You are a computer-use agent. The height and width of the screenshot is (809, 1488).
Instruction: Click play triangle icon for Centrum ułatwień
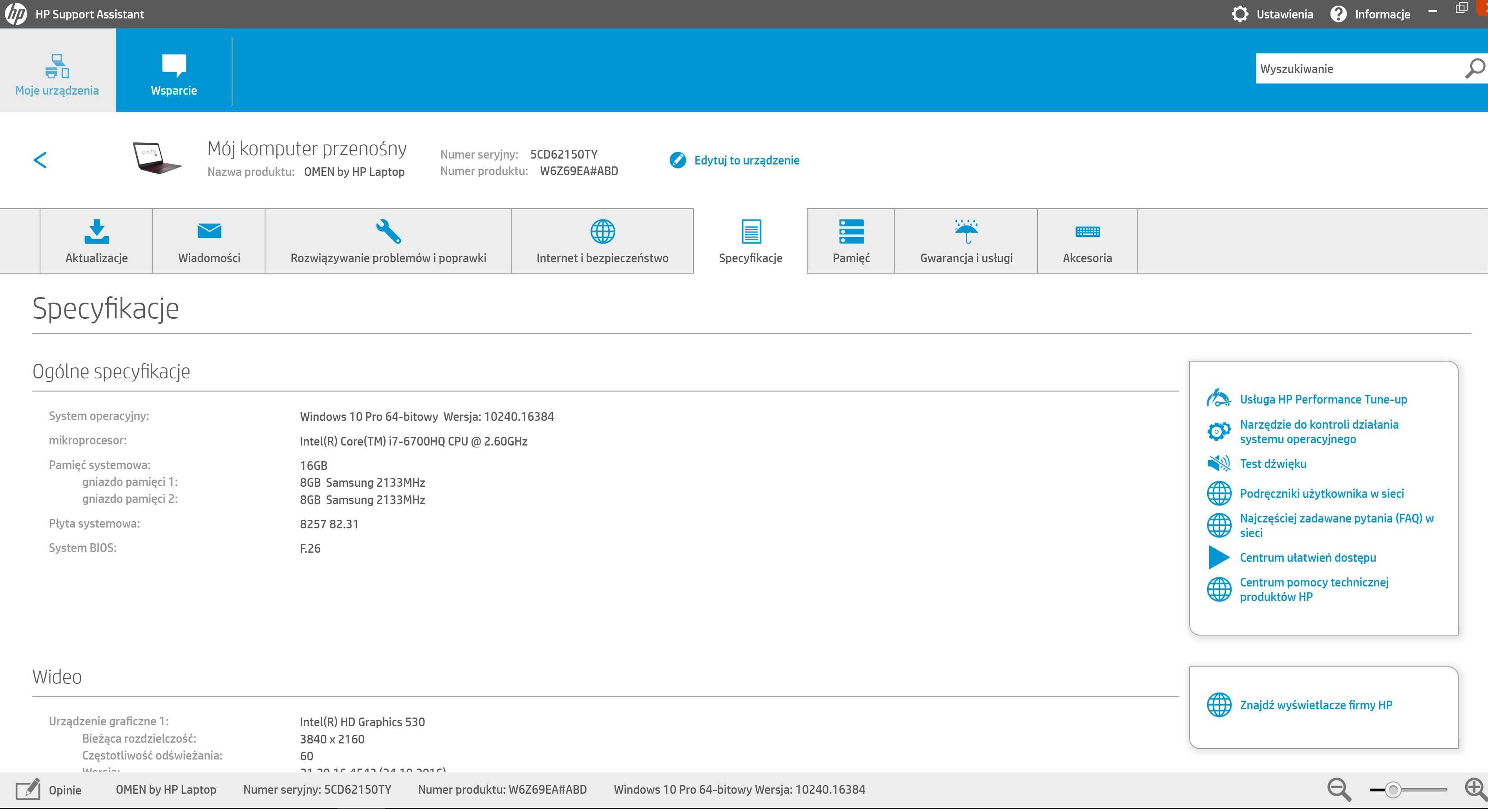click(x=1219, y=557)
